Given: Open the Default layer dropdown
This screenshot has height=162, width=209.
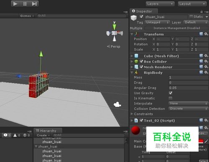Looking at the screenshot, I should 196,22.
